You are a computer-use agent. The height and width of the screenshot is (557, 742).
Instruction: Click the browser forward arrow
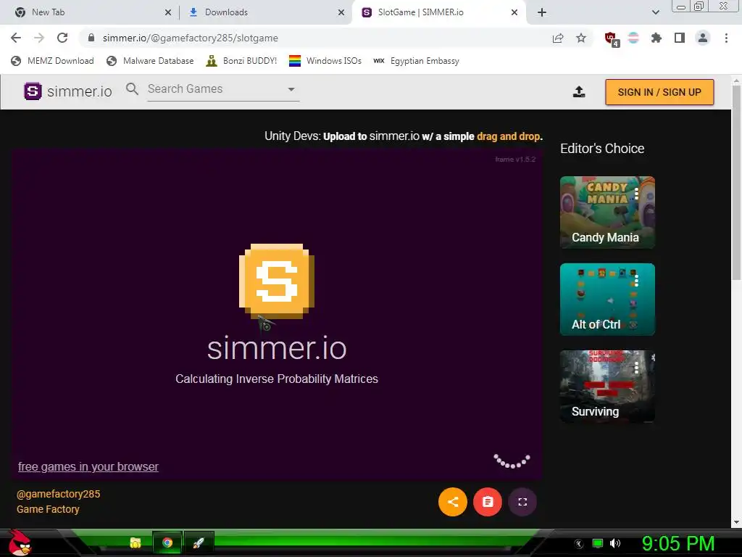point(39,38)
